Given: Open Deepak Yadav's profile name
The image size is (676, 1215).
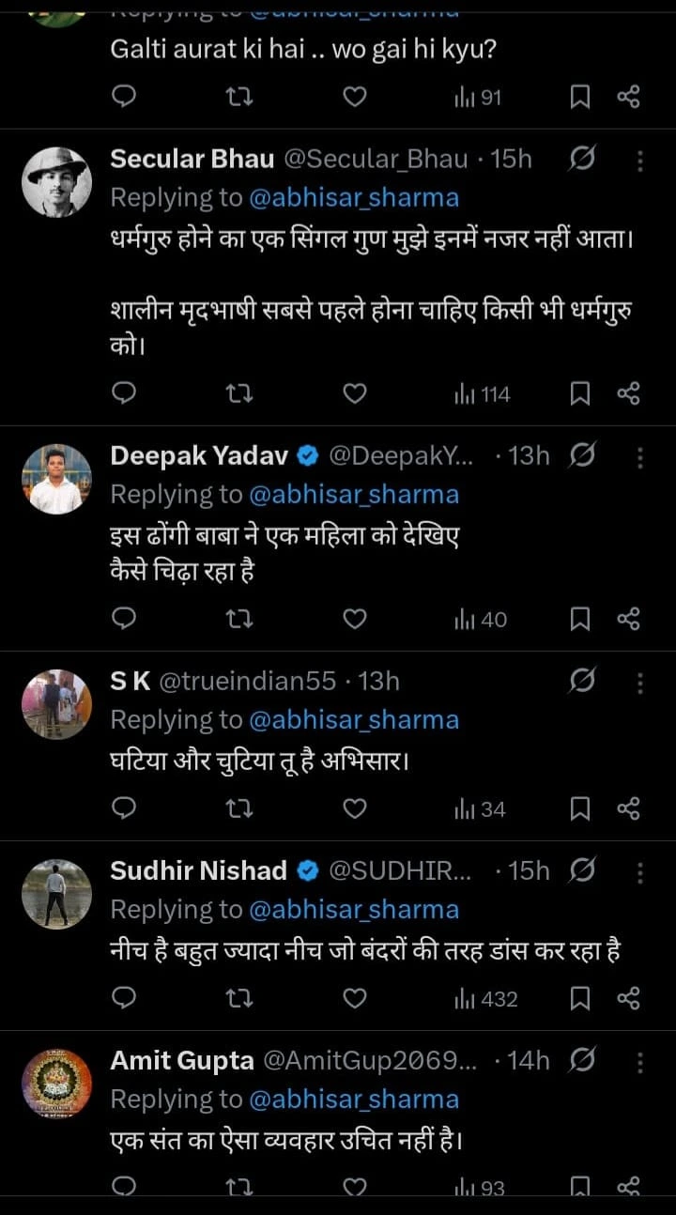Looking at the screenshot, I should [200, 455].
